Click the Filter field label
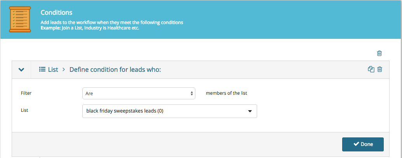 [x=26, y=93]
